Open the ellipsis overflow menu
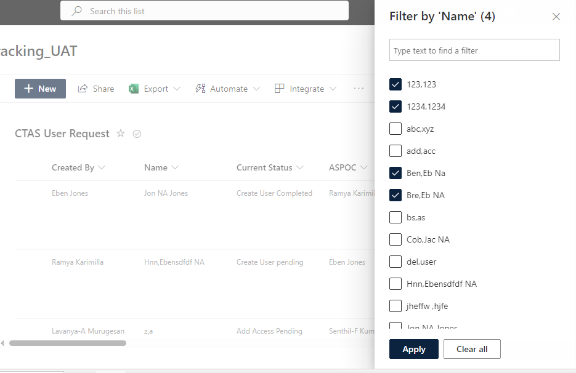 pyautogui.click(x=359, y=89)
